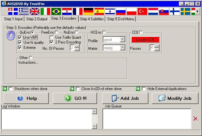Choose the Netherlands flag language
202x136 pixels.
tap(153, 11)
